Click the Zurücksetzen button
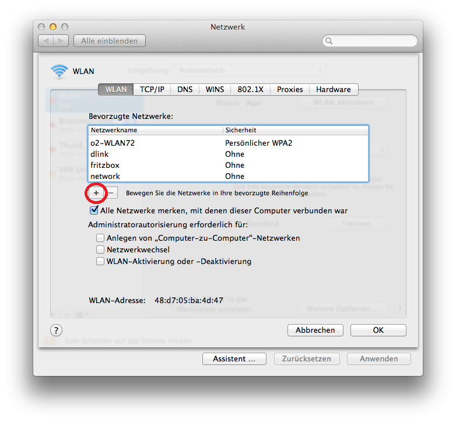Image resolution: width=456 pixels, height=422 pixels. 307,359
